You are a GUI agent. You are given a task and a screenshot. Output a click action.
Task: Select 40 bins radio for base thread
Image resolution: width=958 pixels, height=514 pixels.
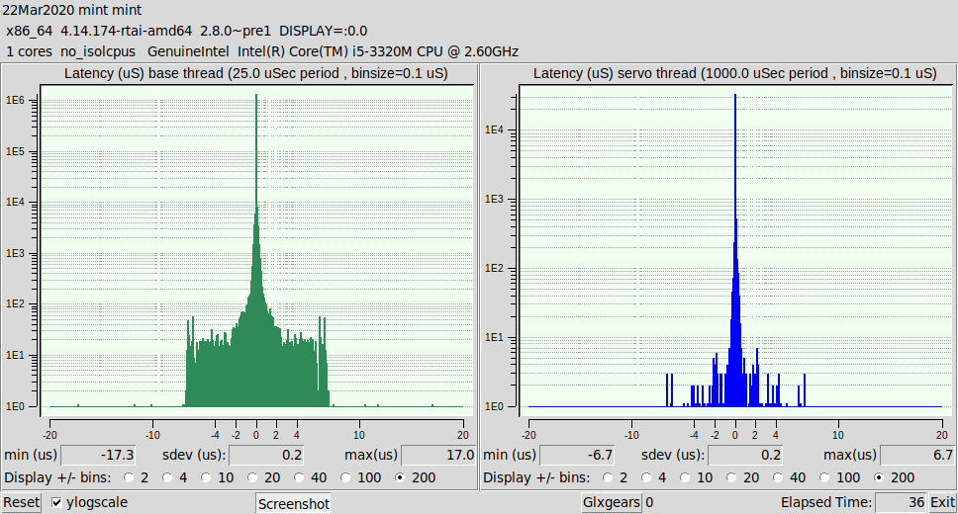click(299, 477)
